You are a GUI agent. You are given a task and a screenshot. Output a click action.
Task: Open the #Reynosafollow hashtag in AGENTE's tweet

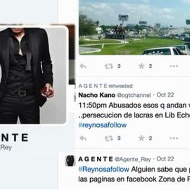click(x=104, y=169)
